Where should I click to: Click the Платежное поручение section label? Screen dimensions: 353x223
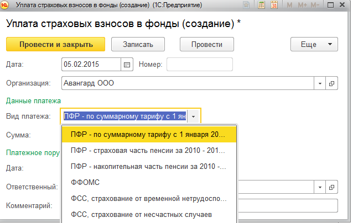33,153
